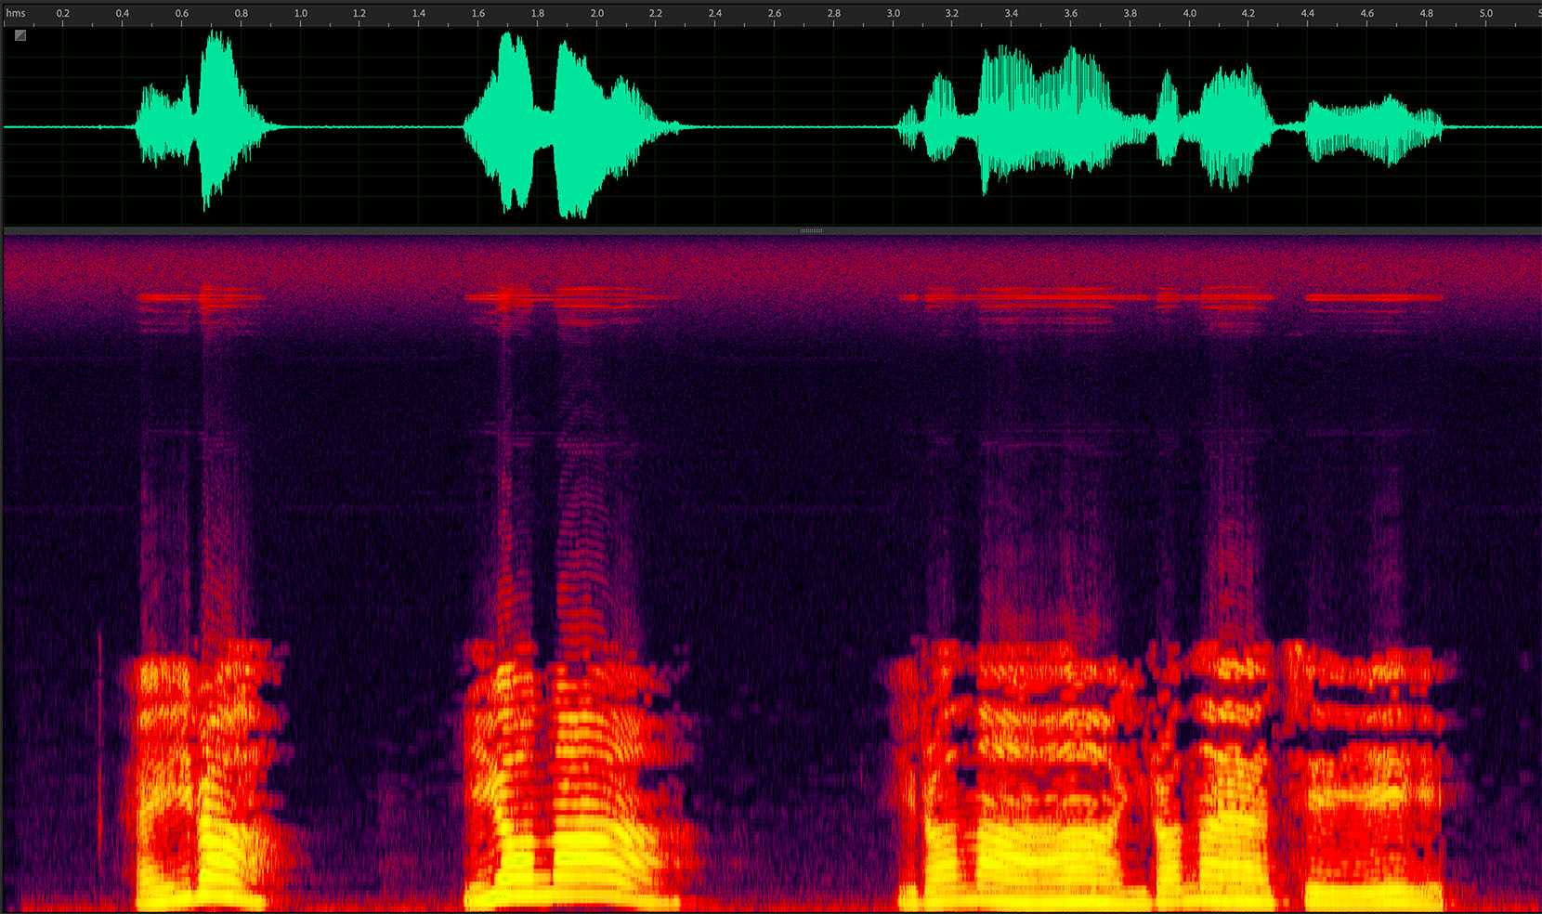Screen dimensions: 1542x914
Task: Set playhead at 1.0 on the ruler
Action: pyautogui.click(x=300, y=14)
